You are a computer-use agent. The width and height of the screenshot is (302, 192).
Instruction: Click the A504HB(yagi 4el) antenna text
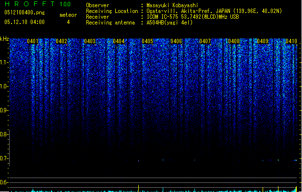click(169, 23)
